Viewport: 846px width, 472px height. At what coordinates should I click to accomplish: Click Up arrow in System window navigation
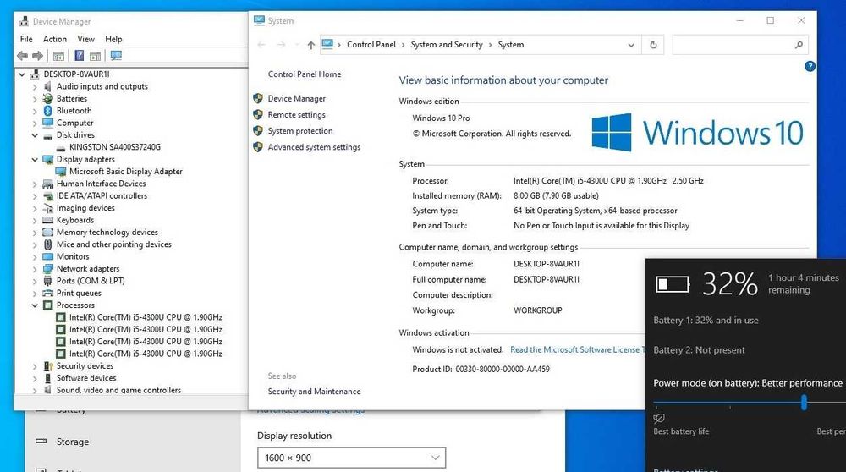tap(310, 46)
